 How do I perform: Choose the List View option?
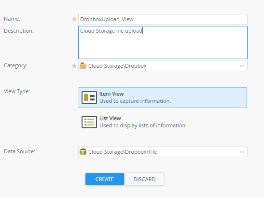point(163,122)
